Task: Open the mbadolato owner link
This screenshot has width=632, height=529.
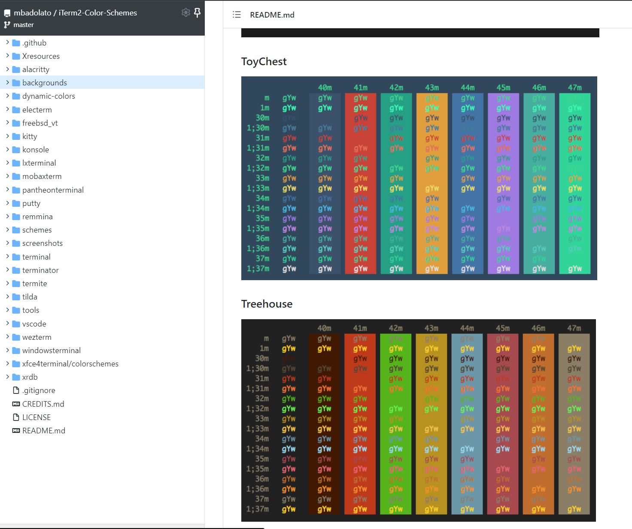Action: (x=32, y=13)
